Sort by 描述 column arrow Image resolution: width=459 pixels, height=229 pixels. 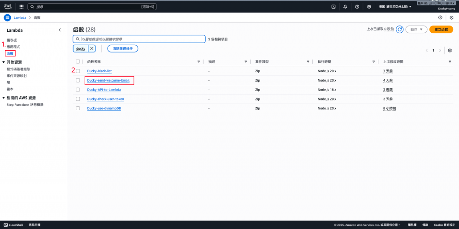pyautogui.click(x=246, y=62)
